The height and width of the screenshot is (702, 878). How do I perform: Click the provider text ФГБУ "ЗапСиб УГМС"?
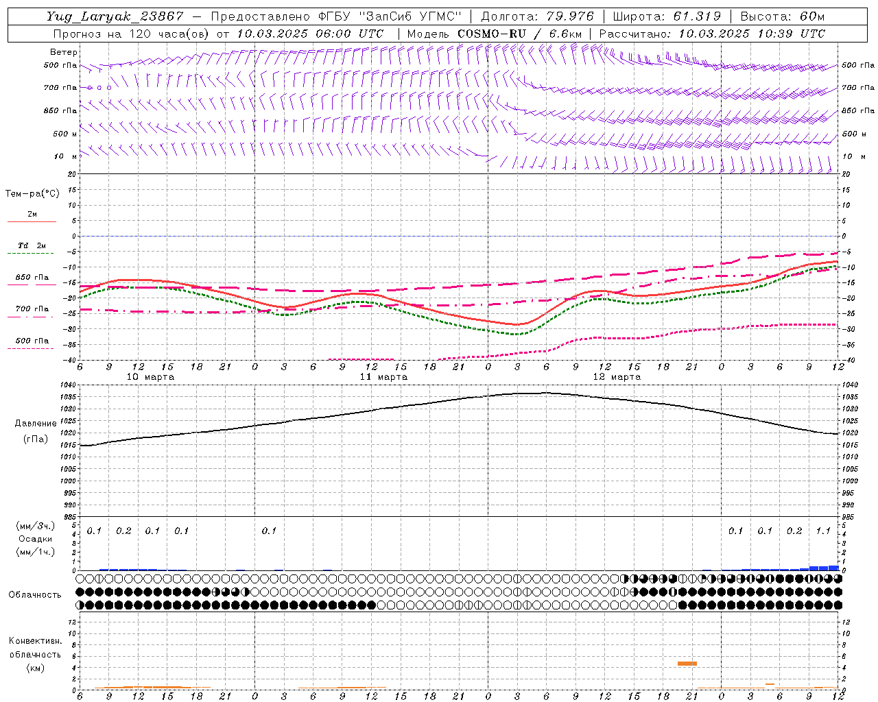click(x=390, y=16)
